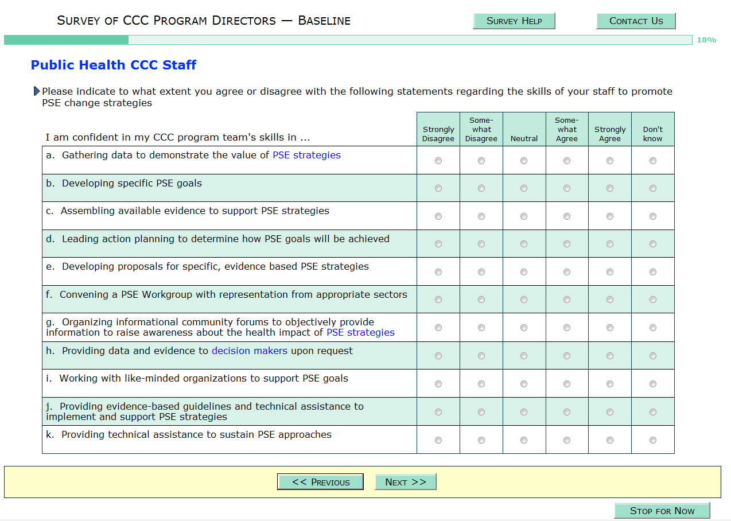731x521 pixels.
Task: Click the Survey Help button
Action: click(x=514, y=21)
